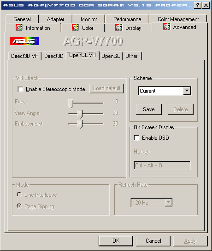
Task: Click the Load default button
Action: (x=107, y=88)
